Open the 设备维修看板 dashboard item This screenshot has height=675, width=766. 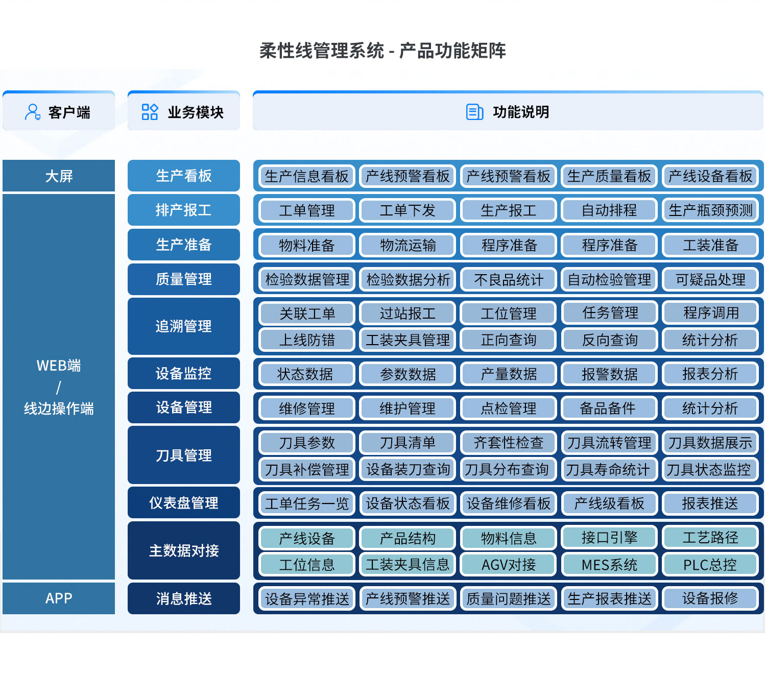(x=509, y=503)
